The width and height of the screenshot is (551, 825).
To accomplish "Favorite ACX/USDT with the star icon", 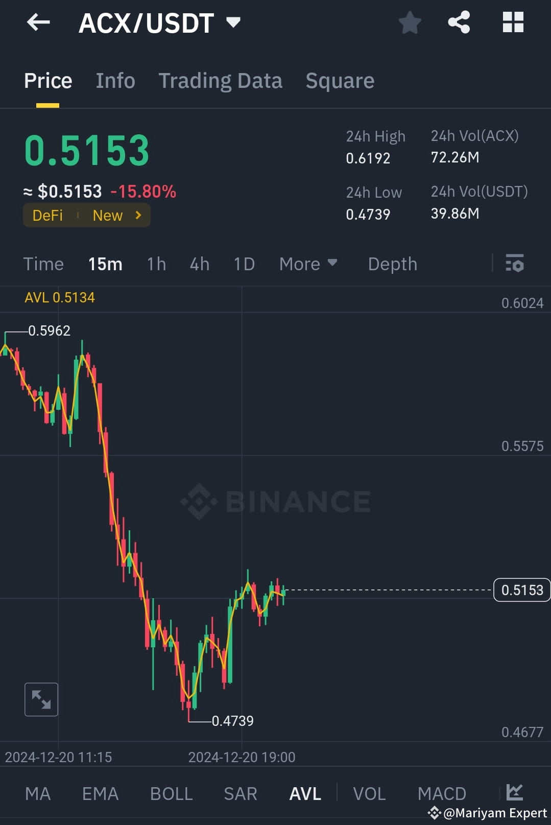I will pyautogui.click(x=410, y=22).
